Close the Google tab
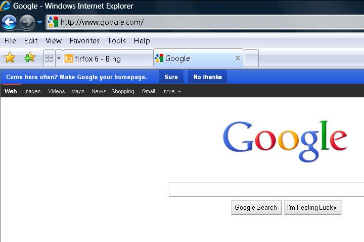 point(238,58)
